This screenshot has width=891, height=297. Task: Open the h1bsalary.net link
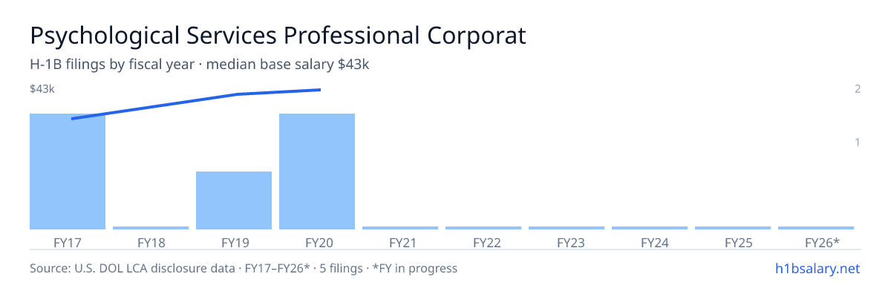(816, 268)
